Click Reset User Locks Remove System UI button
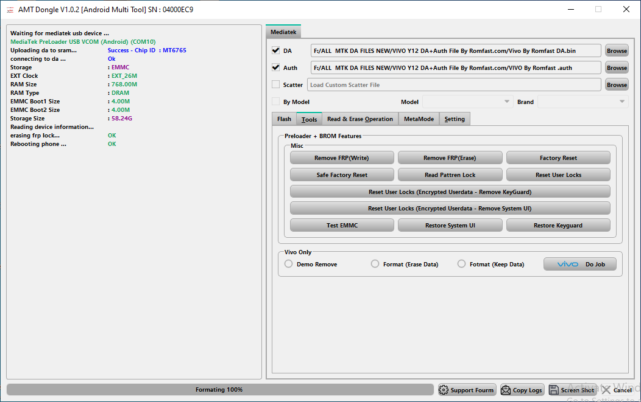This screenshot has width=641, height=402. click(450, 208)
